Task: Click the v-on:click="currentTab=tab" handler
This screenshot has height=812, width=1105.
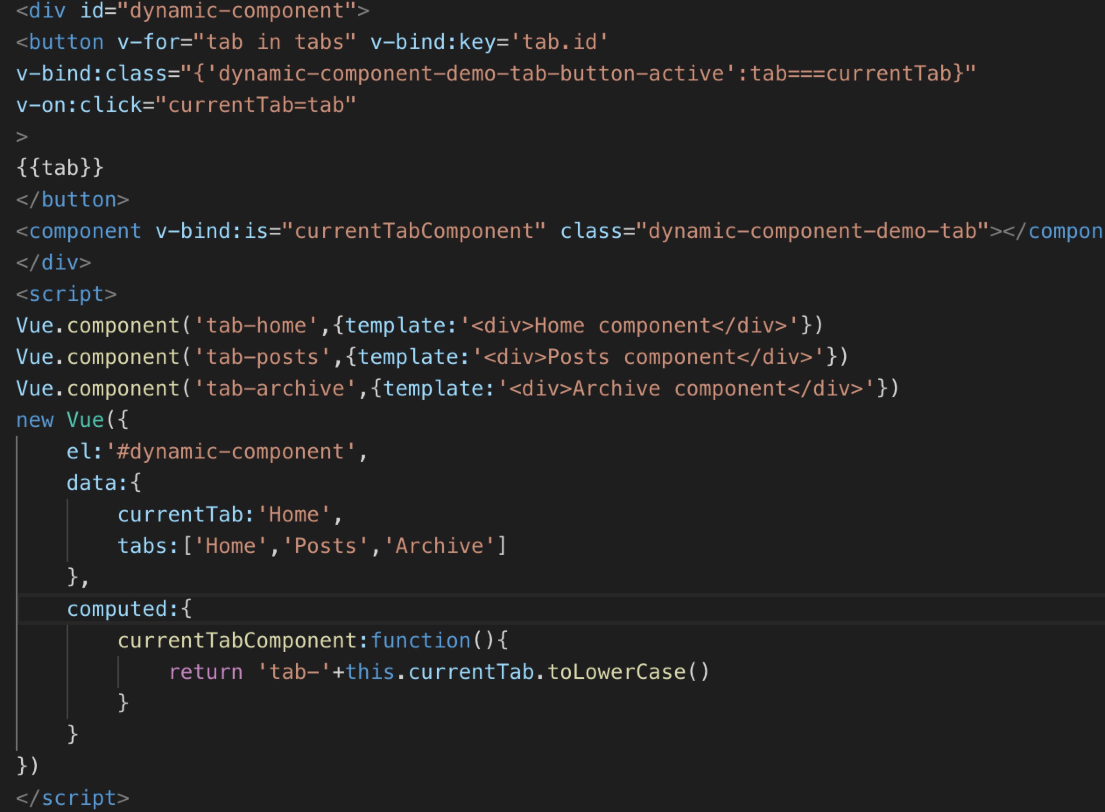Action: click(186, 105)
